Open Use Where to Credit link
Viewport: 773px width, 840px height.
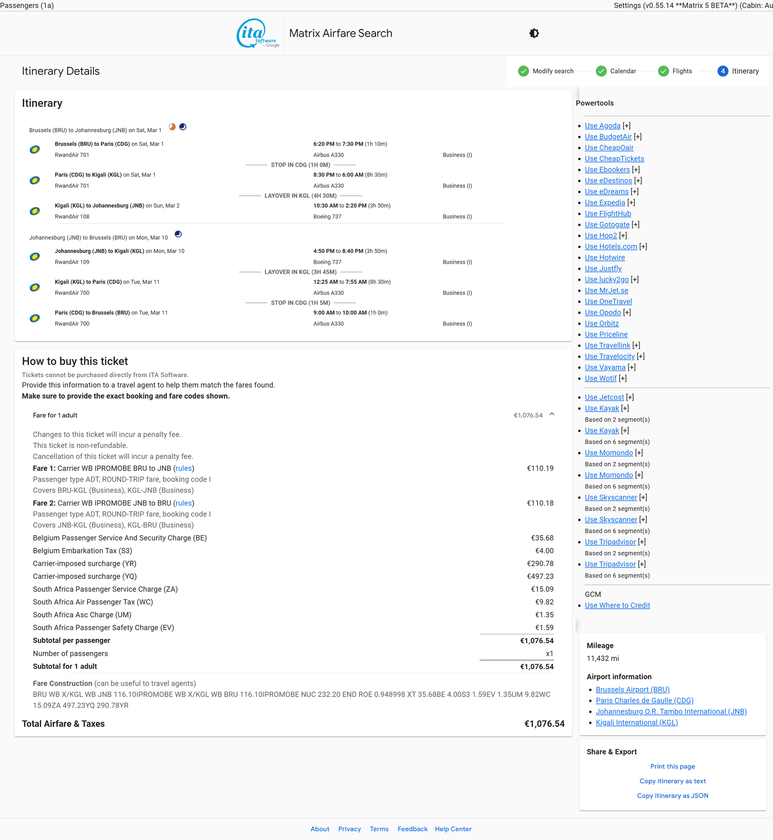tap(617, 605)
